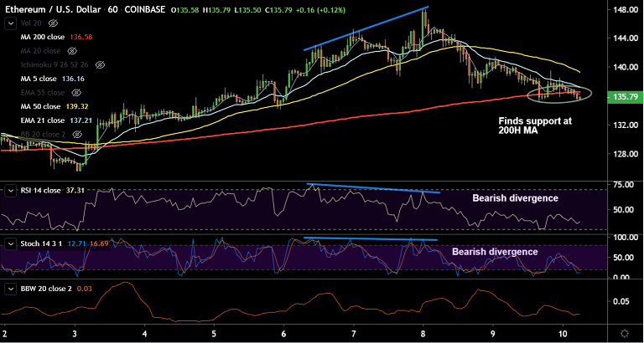This screenshot has height=343, width=644.
Task: Select the RSI 14 close label
Action: click(x=40, y=191)
